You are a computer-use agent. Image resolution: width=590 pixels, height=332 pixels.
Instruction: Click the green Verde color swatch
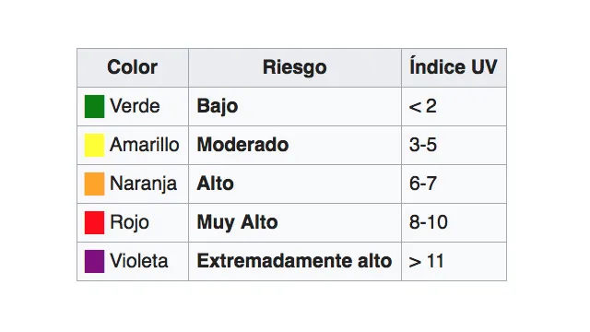94,107
